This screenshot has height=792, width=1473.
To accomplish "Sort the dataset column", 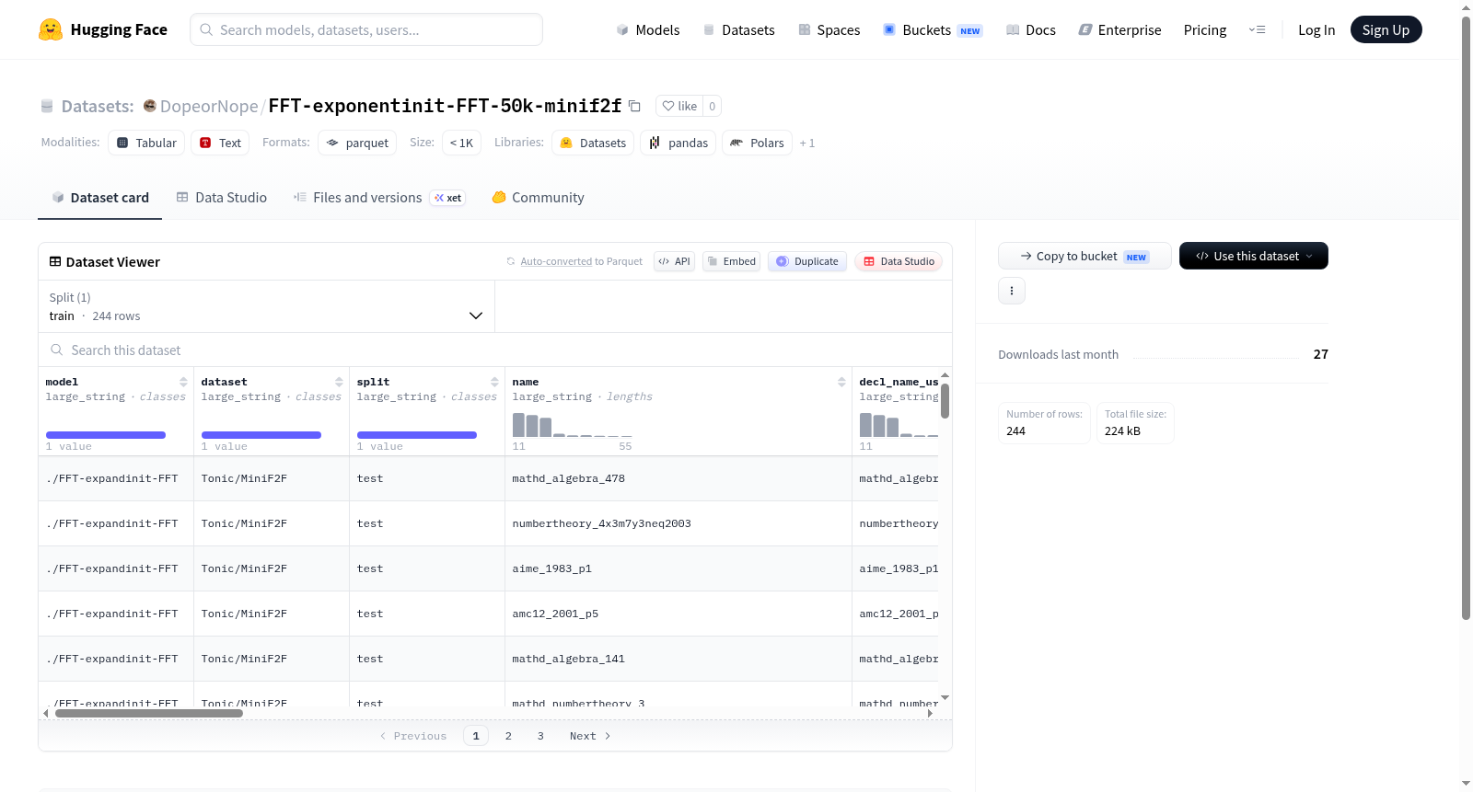I will click(339, 382).
